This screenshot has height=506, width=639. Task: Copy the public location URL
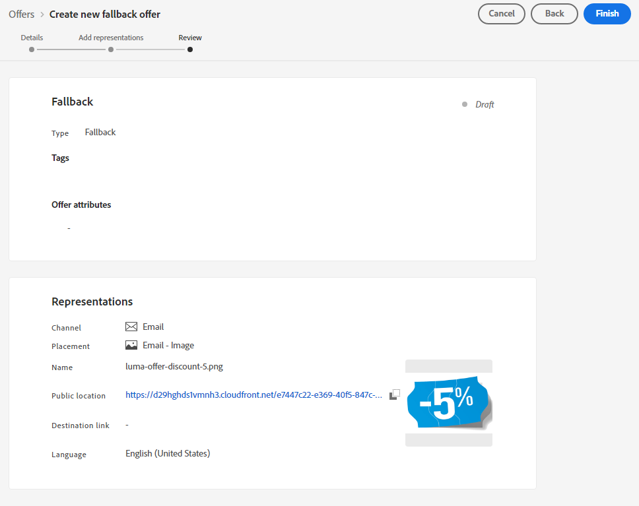coord(395,395)
